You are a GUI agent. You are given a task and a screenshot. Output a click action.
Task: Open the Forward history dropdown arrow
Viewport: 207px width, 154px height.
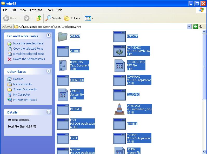pyautogui.click(x=32, y=18)
